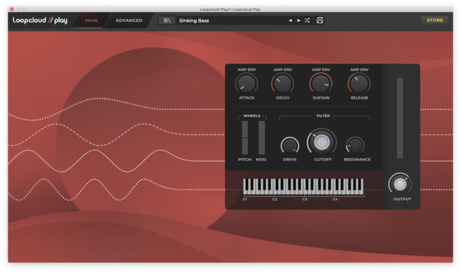
Task: Click the filter Drive knob
Action: [x=290, y=145]
